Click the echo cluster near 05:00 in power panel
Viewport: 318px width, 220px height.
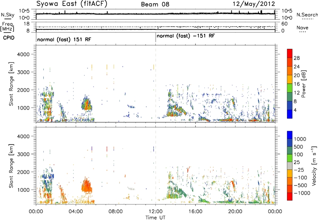point(87,103)
